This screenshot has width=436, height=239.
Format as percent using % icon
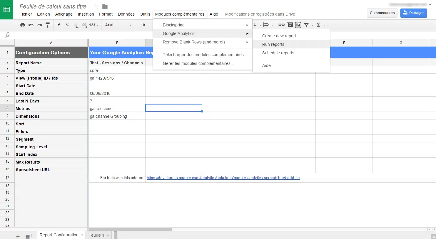click(x=68, y=25)
